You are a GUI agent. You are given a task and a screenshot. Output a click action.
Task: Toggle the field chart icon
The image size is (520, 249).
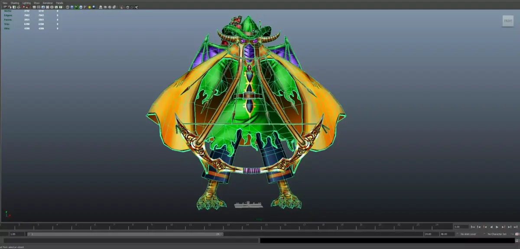(x=52, y=7)
